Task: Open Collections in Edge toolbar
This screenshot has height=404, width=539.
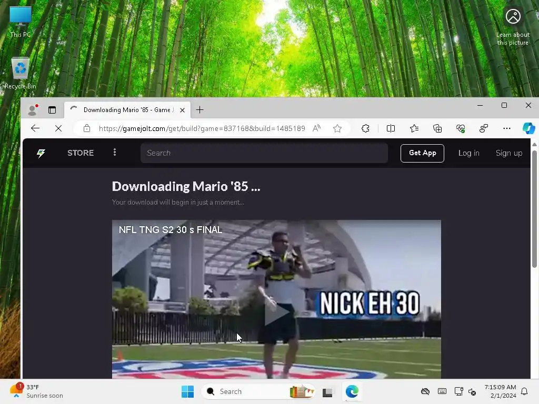Action: click(x=437, y=128)
